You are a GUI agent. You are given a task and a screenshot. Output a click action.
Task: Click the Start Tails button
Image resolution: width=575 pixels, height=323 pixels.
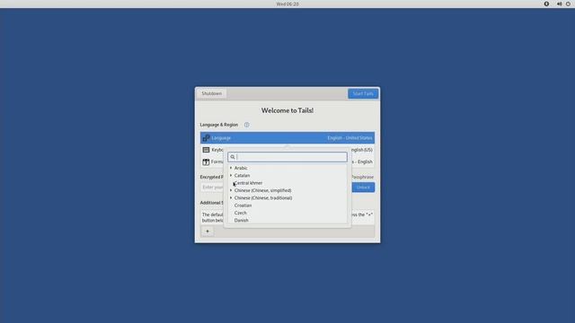(x=363, y=93)
